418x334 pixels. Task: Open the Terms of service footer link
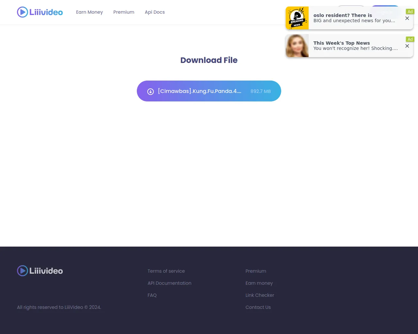(166, 271)
